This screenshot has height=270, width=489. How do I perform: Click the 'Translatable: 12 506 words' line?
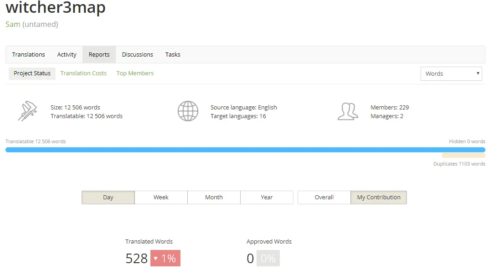[87, 116]
